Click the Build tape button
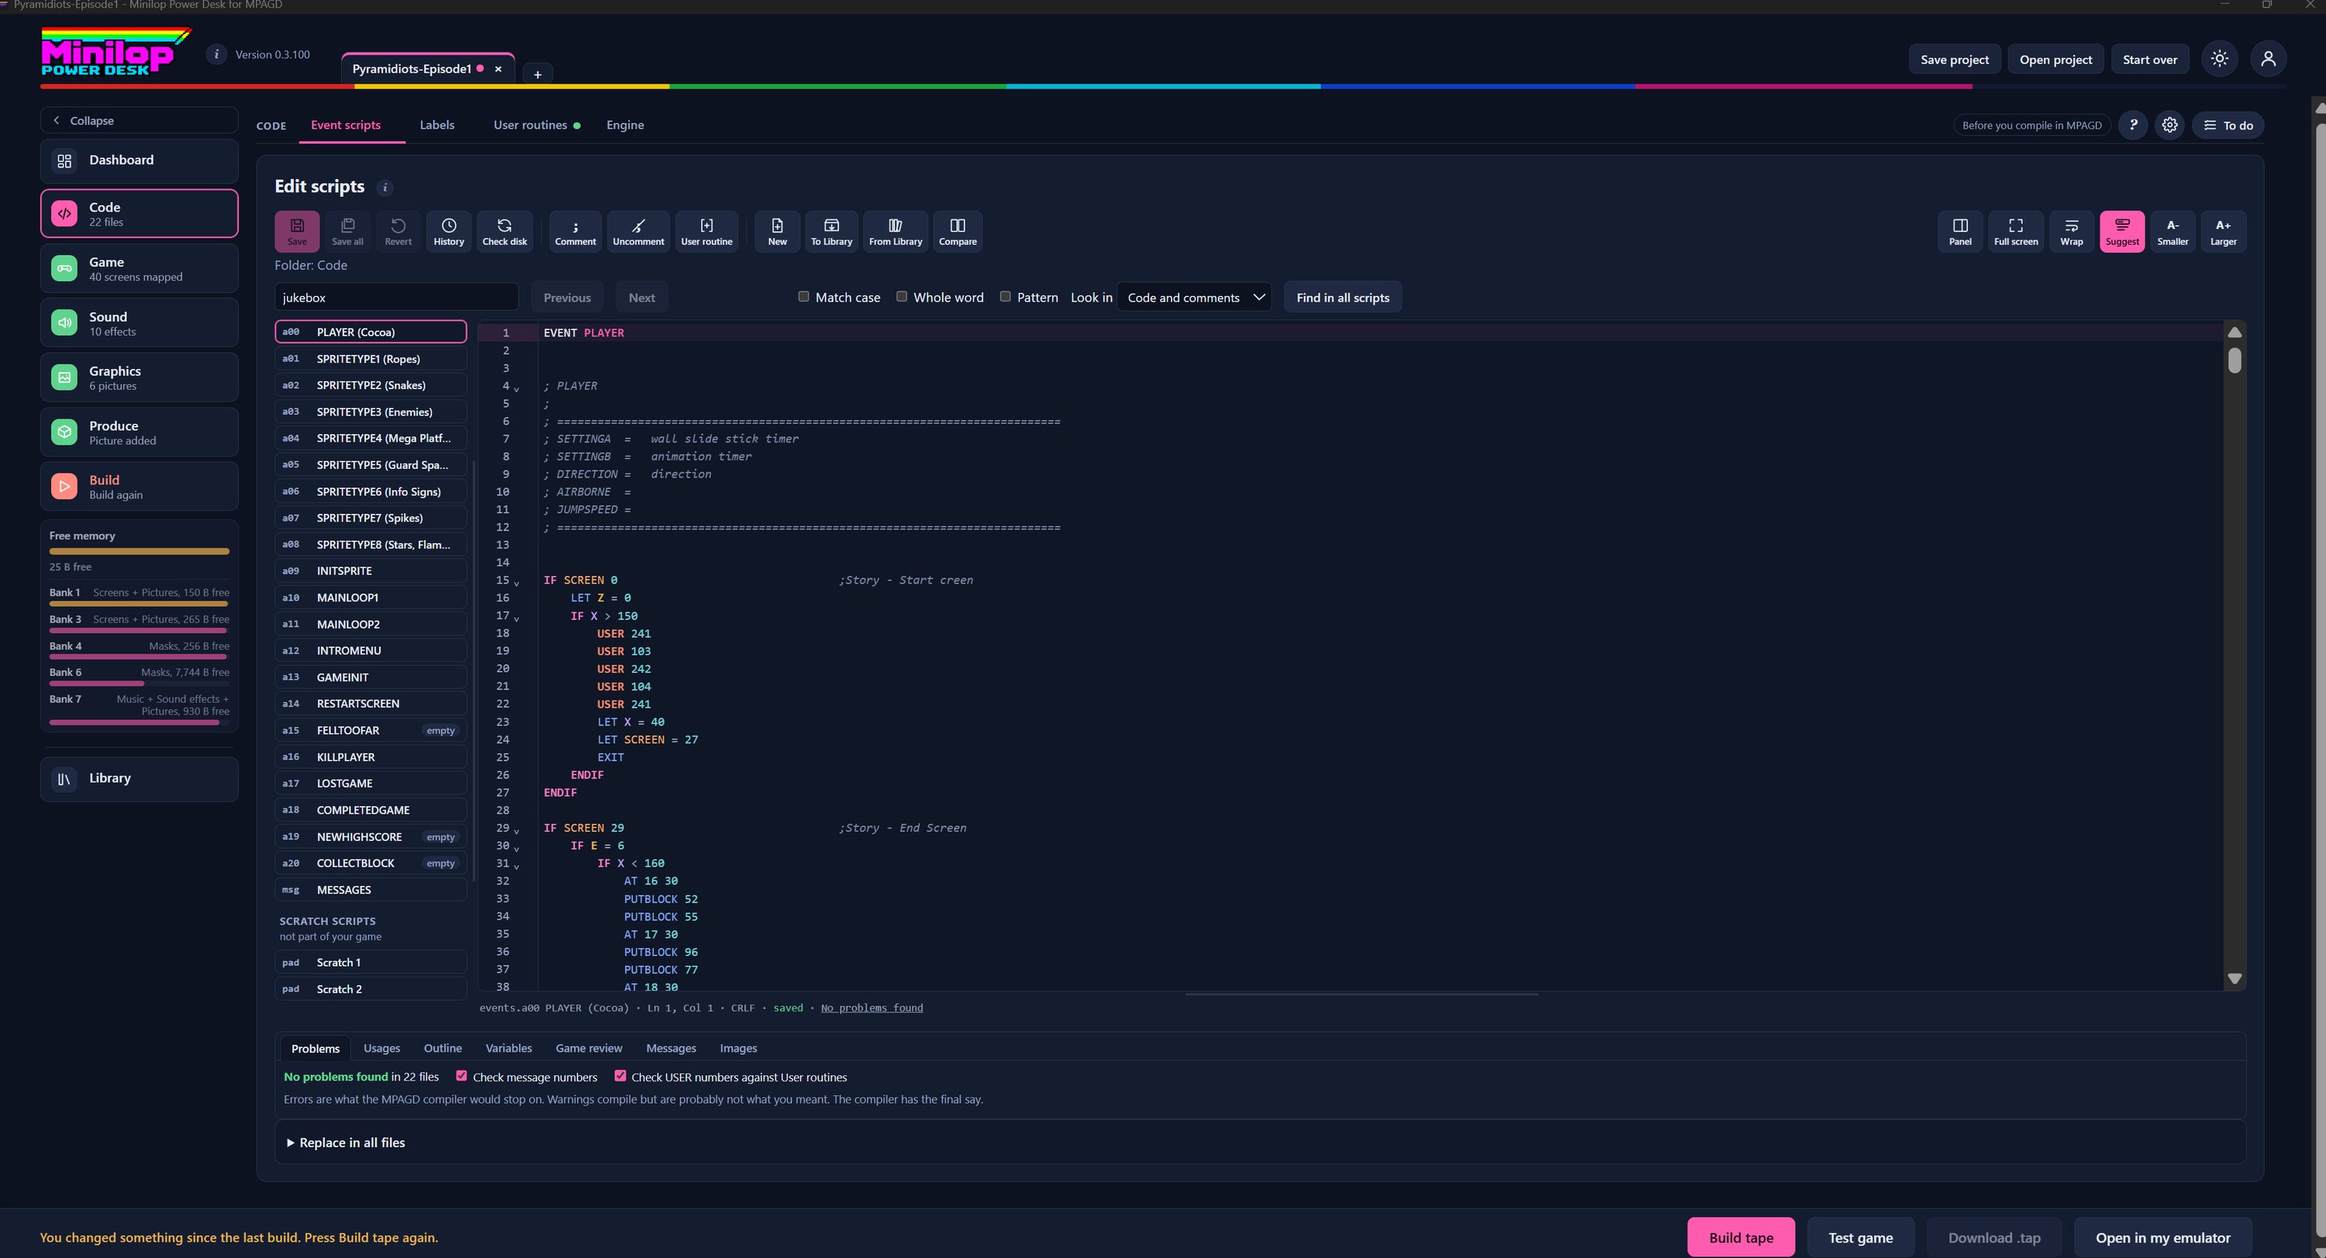The height and width of the screenshot is (1258, 2326). (x=1741, y=1237)
